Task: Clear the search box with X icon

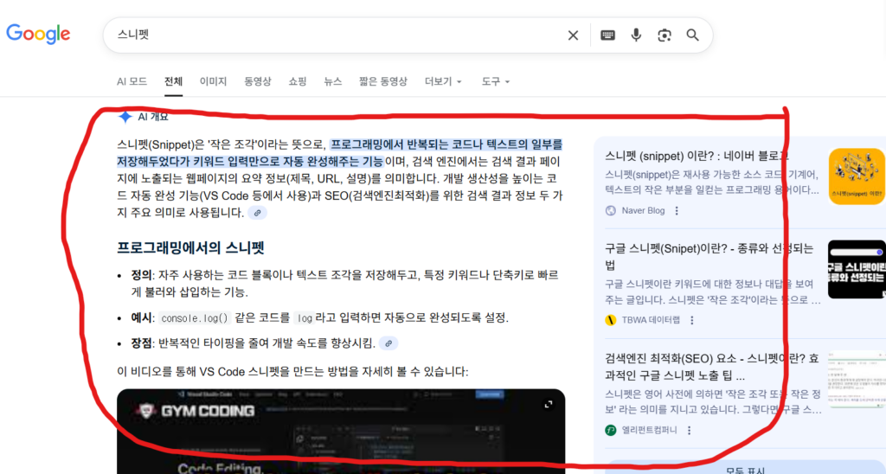Action: (573, 35)
